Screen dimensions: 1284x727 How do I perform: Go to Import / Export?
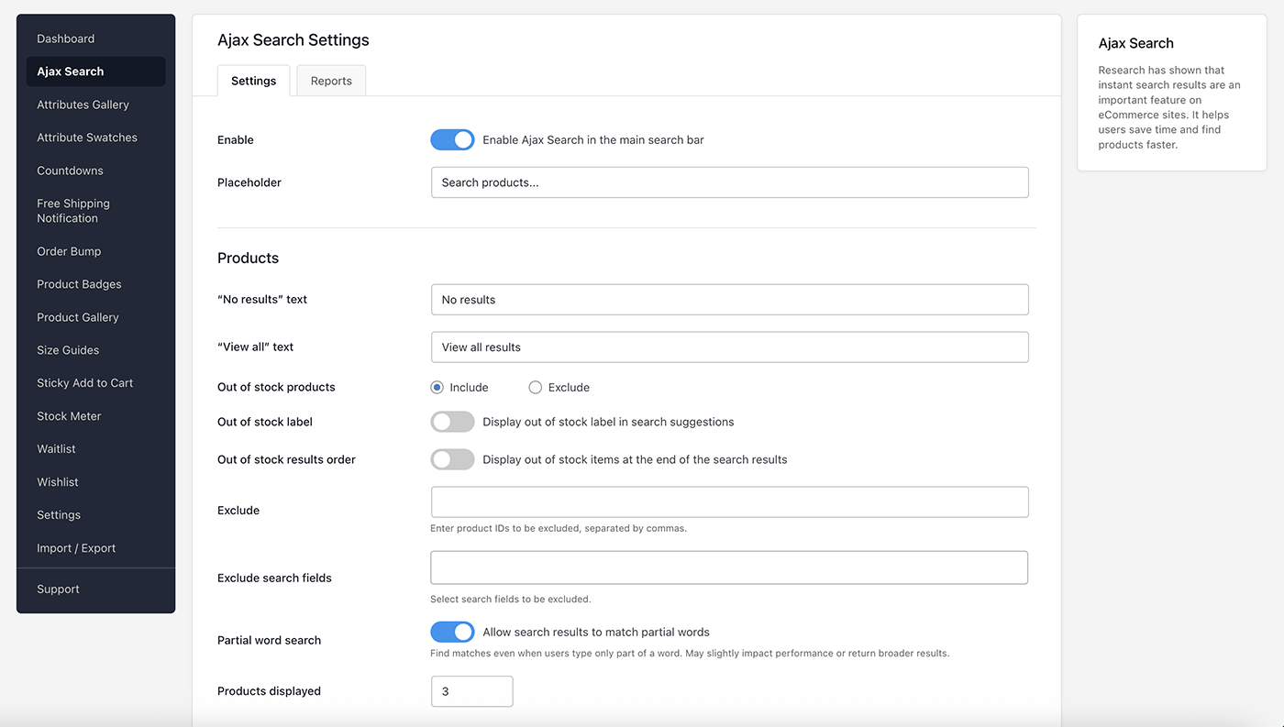75,547
